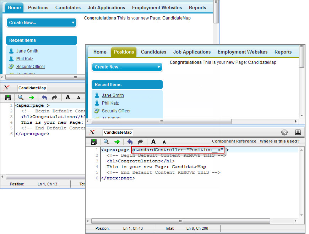Open the Create New dropdown in the front window

coord(127,67)
